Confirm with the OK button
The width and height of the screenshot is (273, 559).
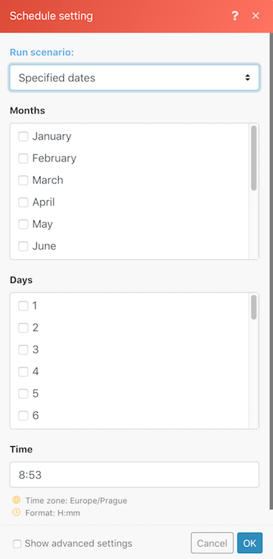[250, 543]
